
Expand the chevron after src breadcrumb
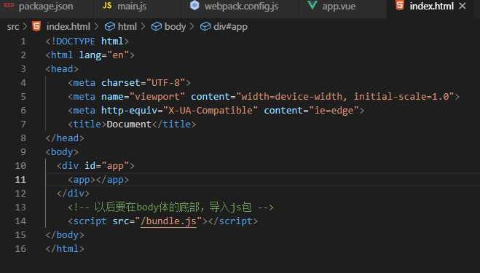(x=25, y=27)
